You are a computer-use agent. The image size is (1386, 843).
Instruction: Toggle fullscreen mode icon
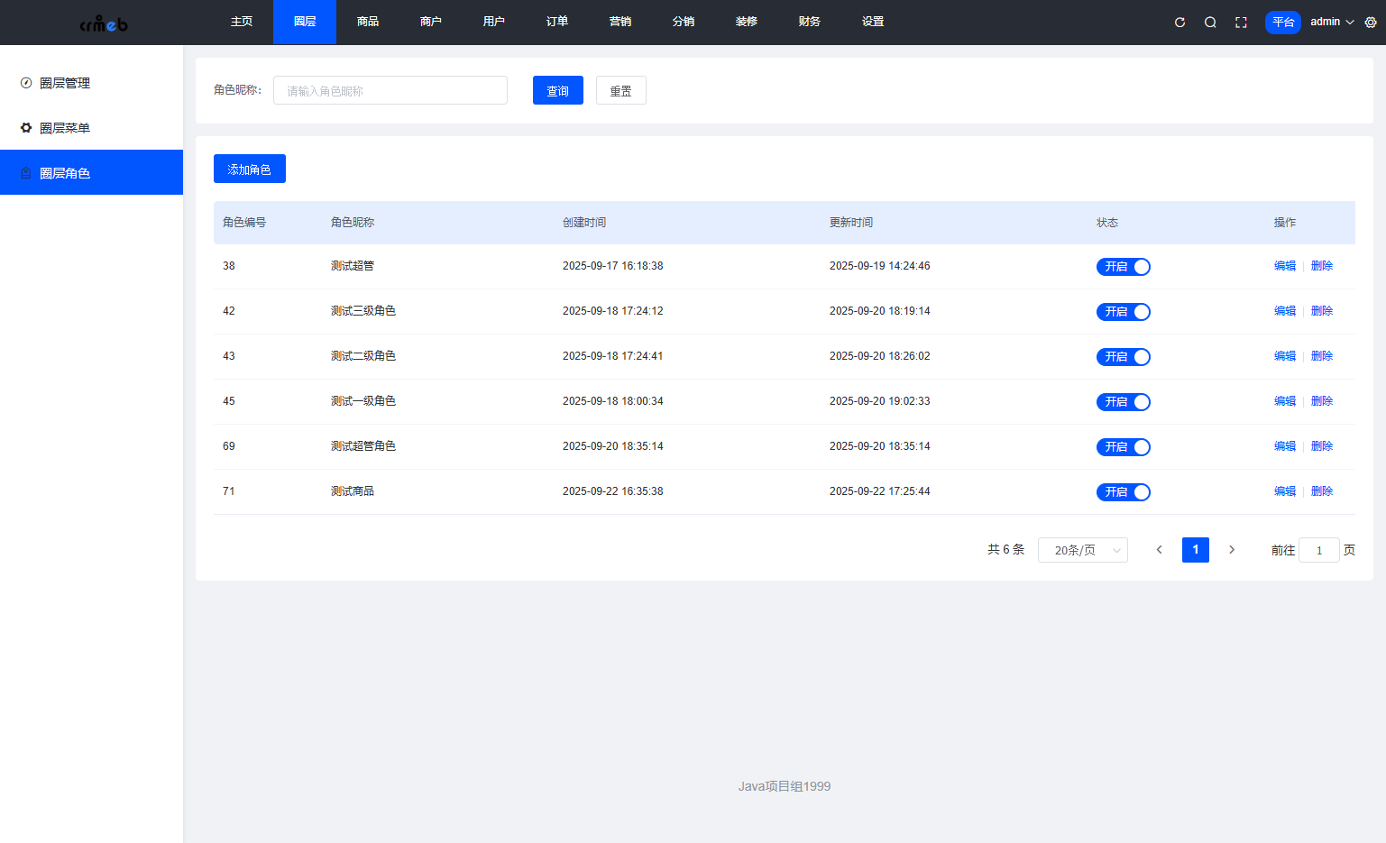click(1241, 23)
